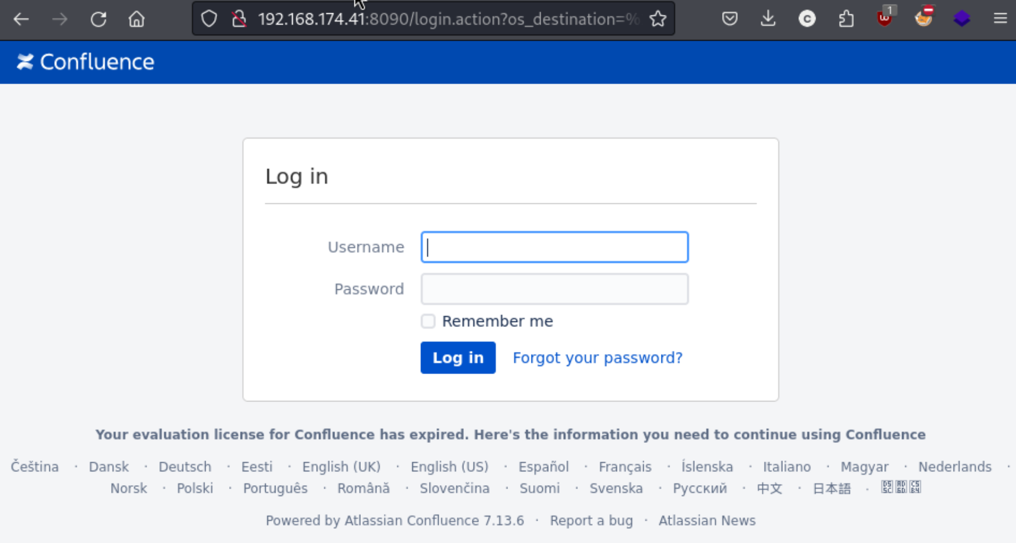Select the unrendered-glyph language link

point(901,487)
